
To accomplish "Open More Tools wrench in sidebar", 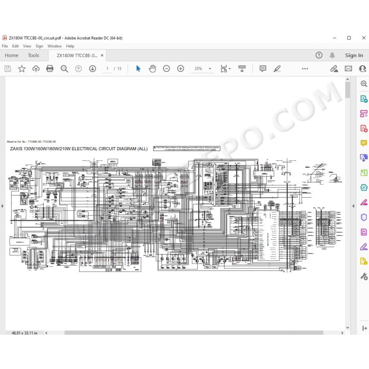I will [x=364, y=276].
